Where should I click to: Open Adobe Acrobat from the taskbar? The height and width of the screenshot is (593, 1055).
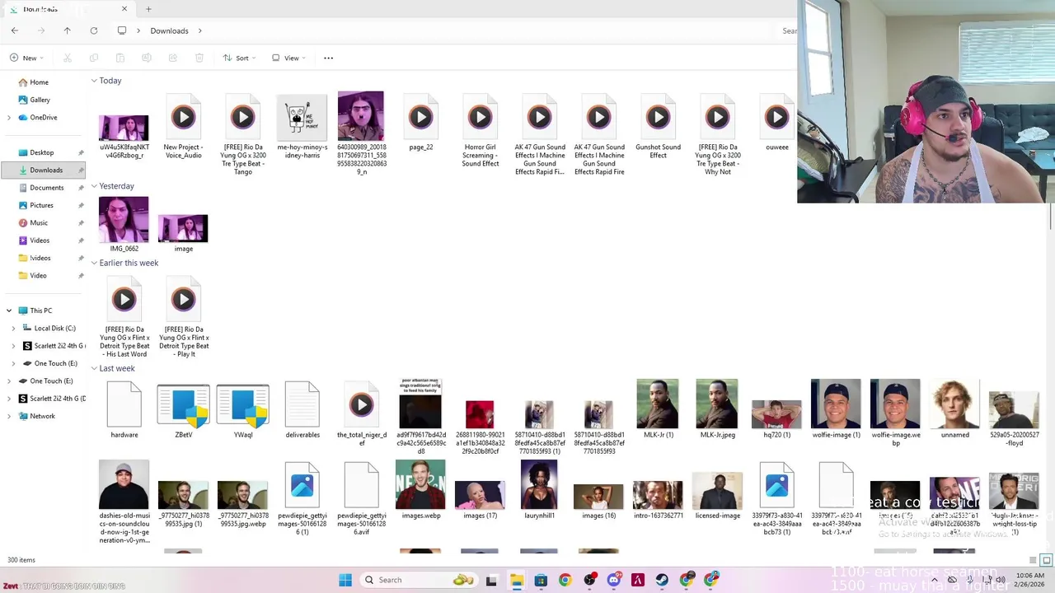point(638,580)
